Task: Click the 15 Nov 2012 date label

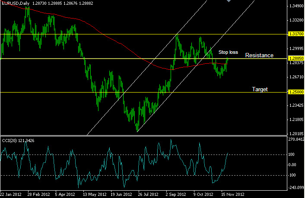Action: (x=233, y=194)
